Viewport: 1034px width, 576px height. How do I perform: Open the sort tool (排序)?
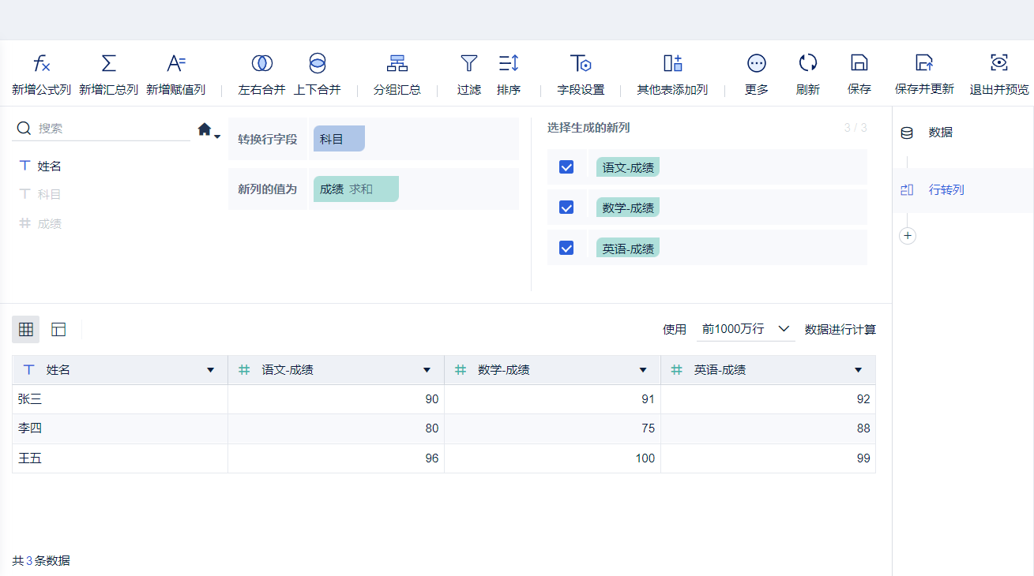click(x=509, y=75)
